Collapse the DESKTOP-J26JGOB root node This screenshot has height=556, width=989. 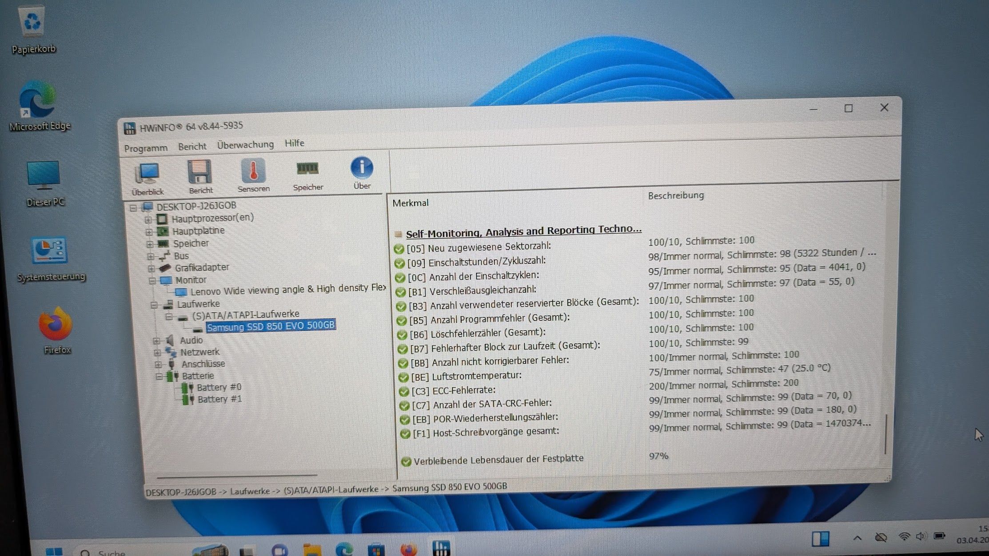(133, 208)
